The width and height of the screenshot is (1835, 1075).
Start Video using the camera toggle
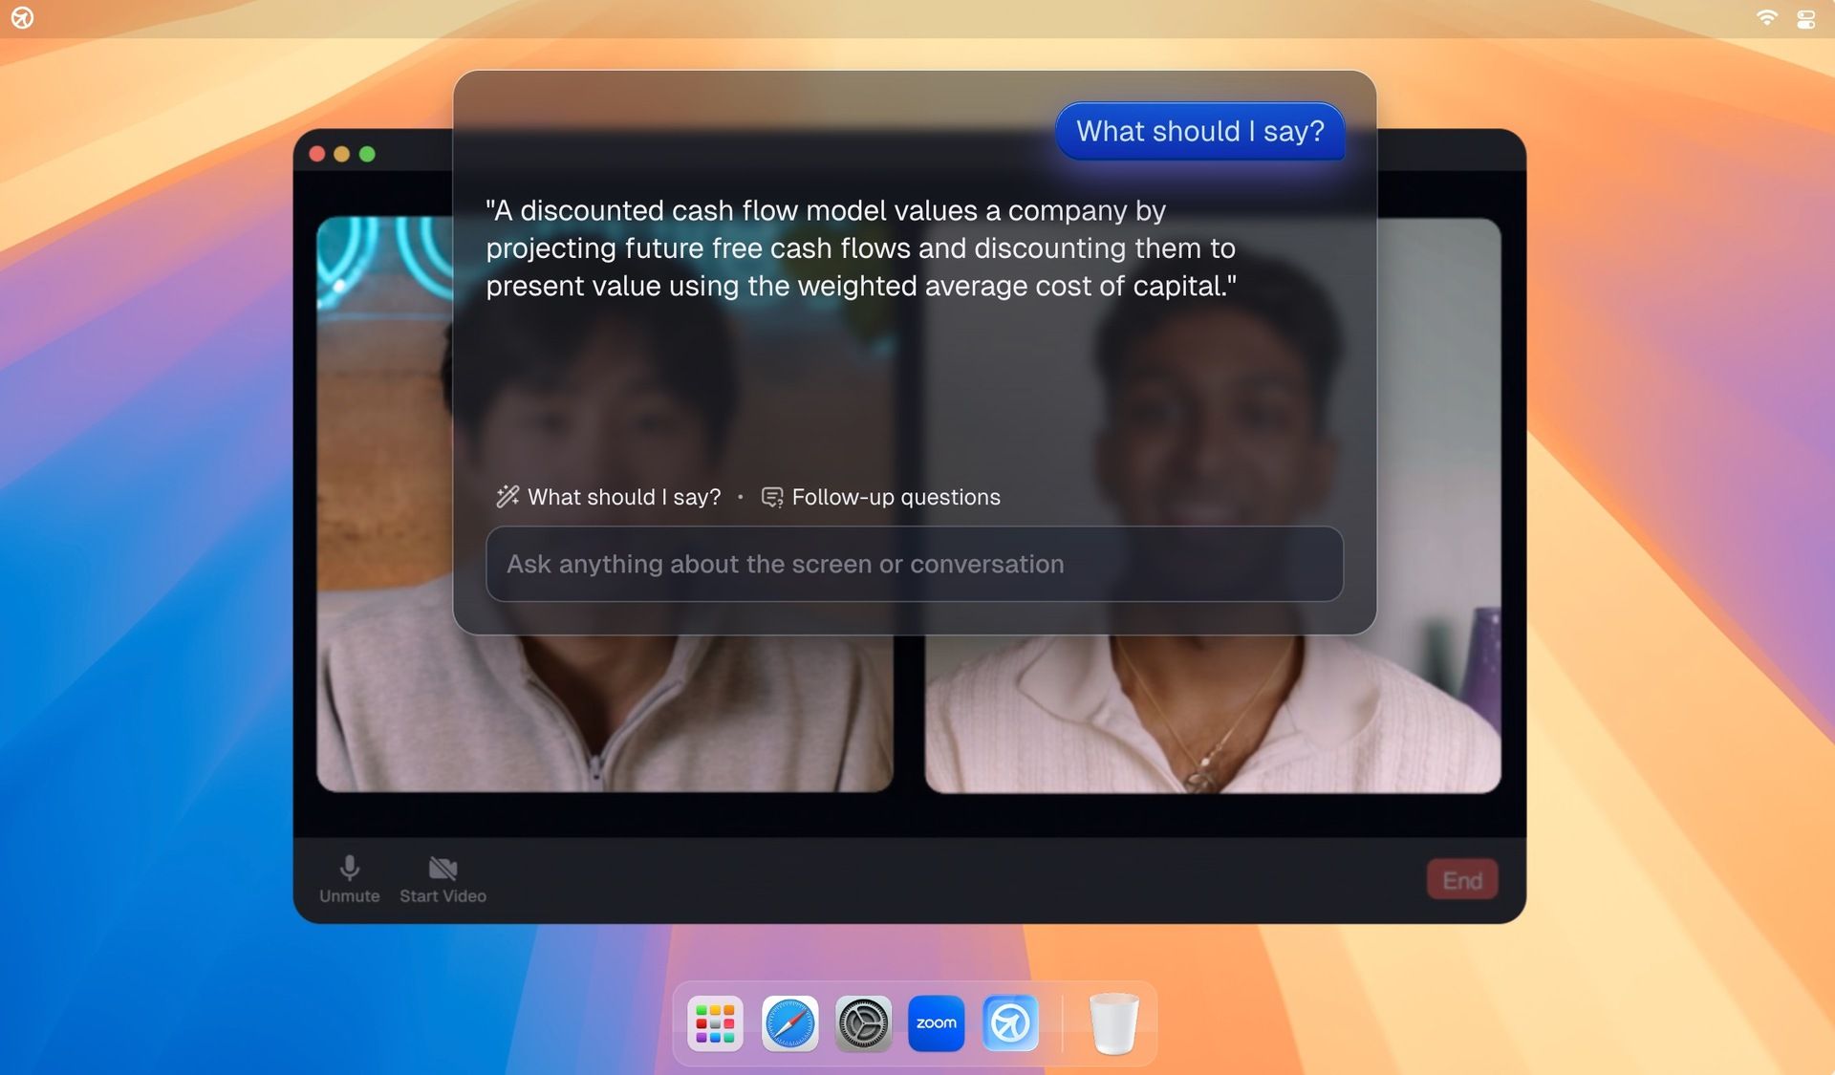(443, 878)
